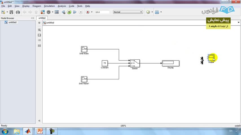
Task: Click the Fit to View palette icon
Action: point(39,35)
